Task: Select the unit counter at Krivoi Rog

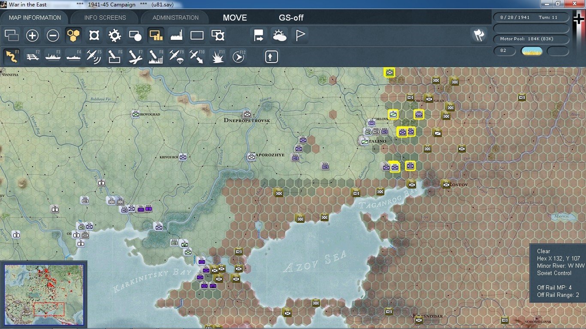Action: 183,157
